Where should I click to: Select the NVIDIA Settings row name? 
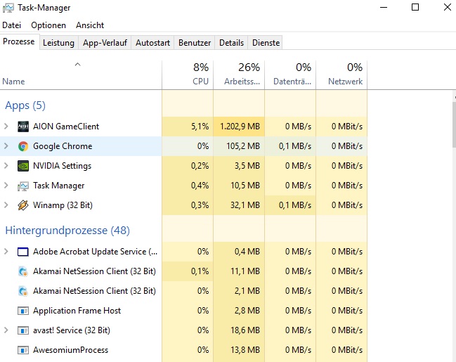63,166
